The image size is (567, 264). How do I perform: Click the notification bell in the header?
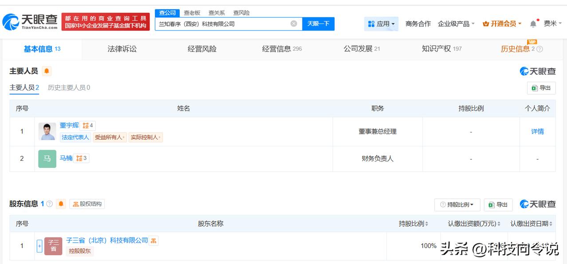click(x=533, y=24)
